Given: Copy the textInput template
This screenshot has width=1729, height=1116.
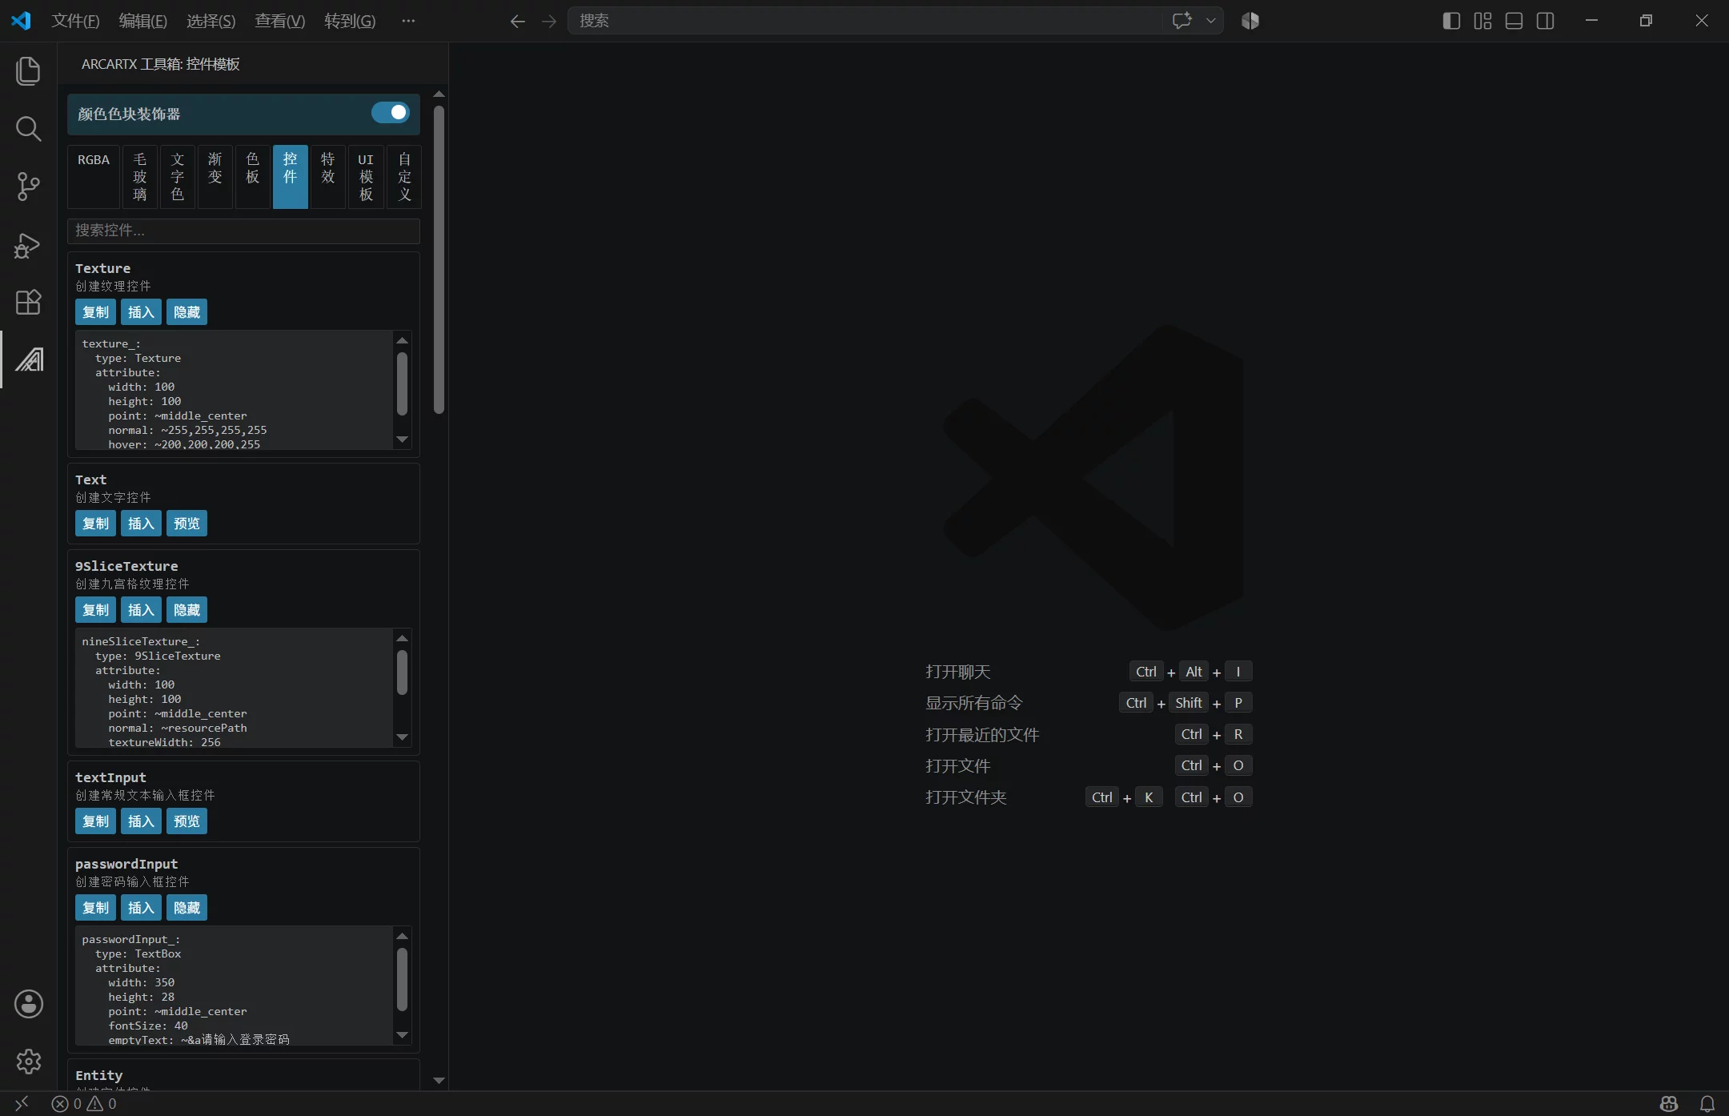Looking at the screenshot, I should tap(95, 821).
